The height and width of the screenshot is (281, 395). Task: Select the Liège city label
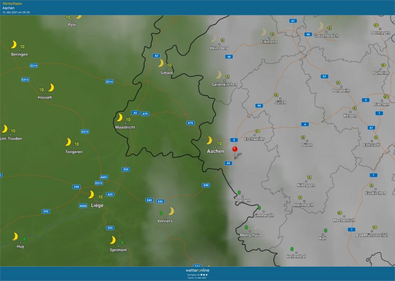coord(97,205)
